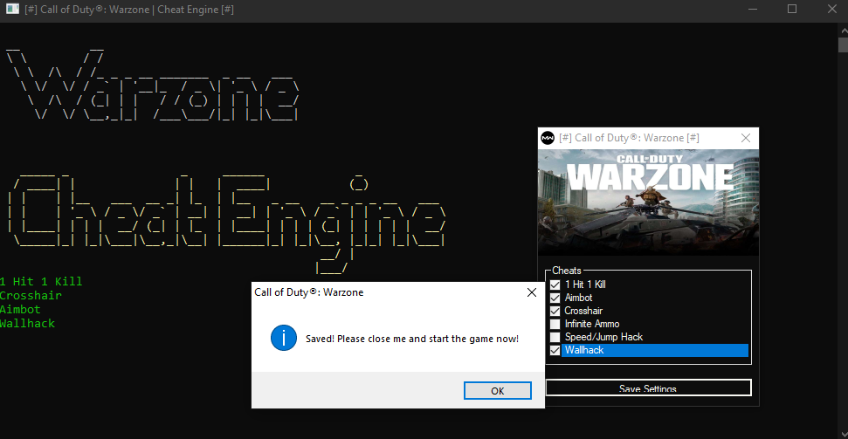Close the Cheat Engine console window
The image size is (848, 439).
(831, 10)
